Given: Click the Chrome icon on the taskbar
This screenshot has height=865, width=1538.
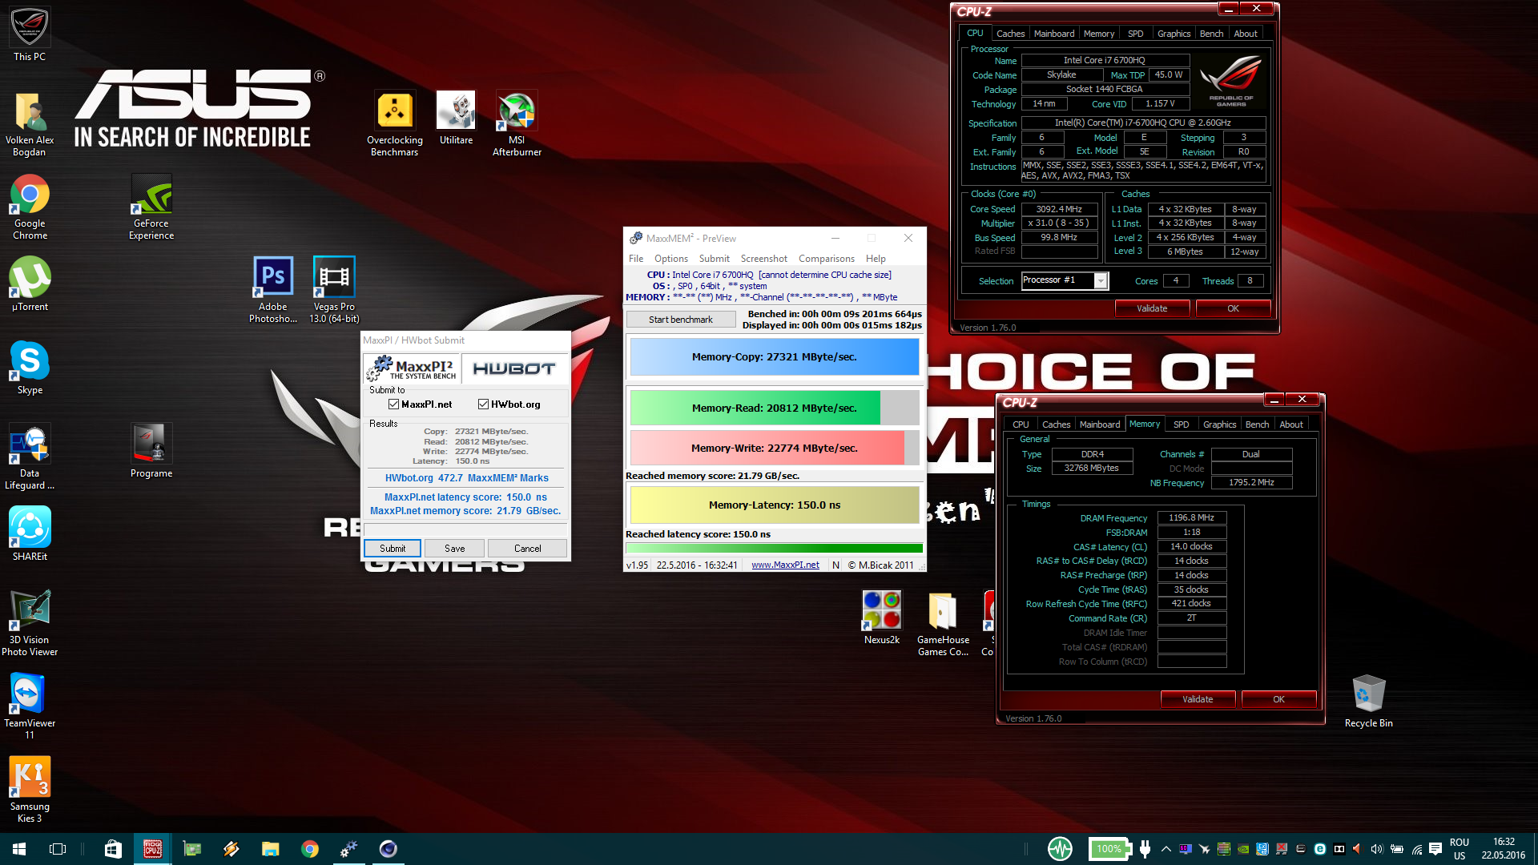Looking at the screenshot, I should coord(309,849).
